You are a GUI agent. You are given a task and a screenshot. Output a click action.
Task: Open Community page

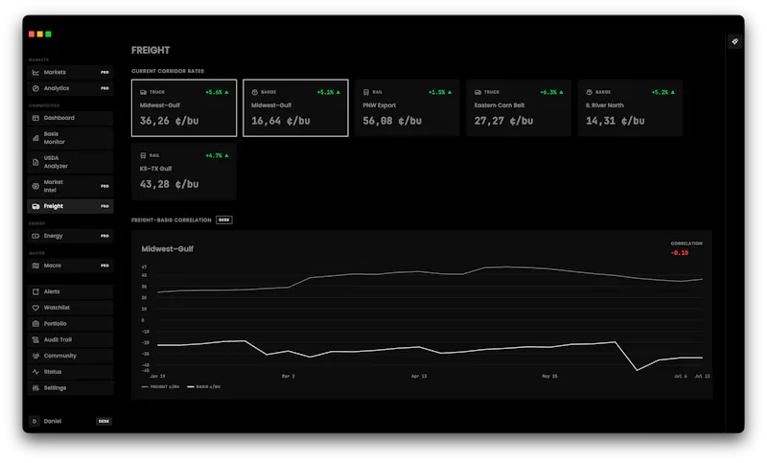(x=70, y=356)
